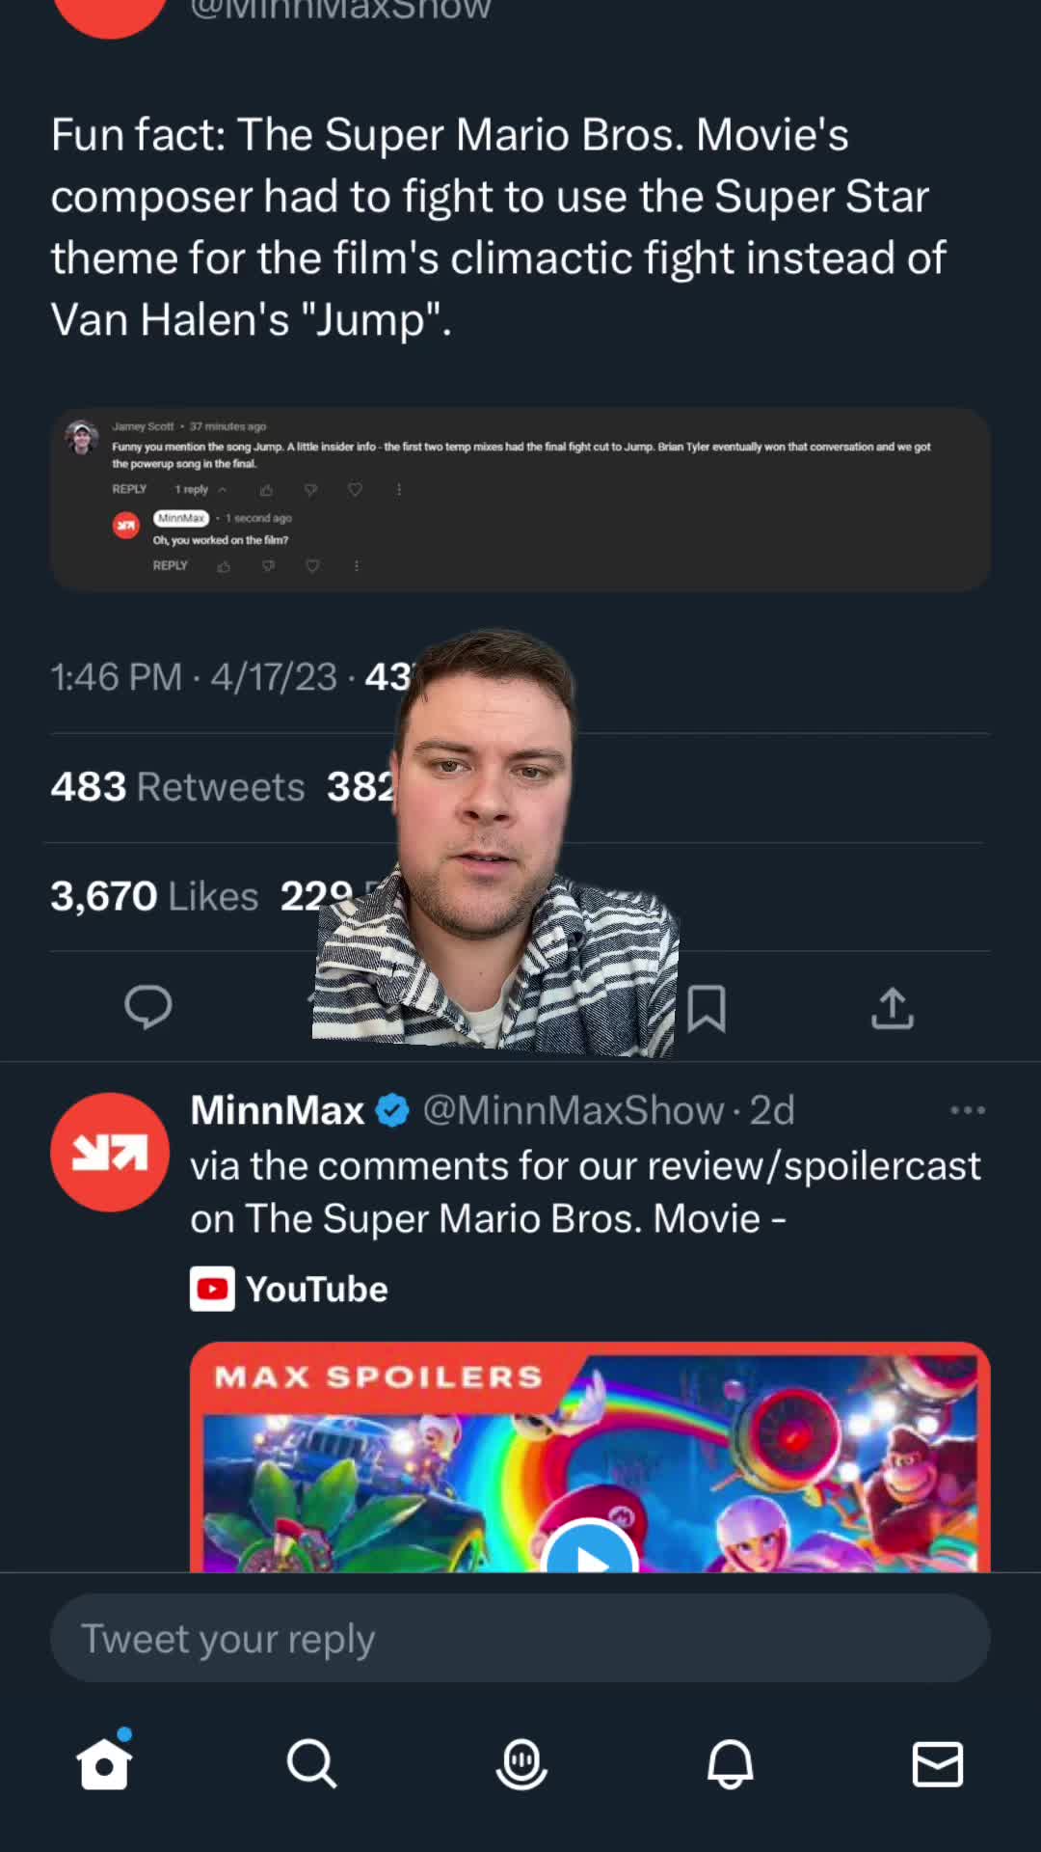This screenshot has height=1852, width=1041.
Task: Open the embedded YouTube comment screenshot
Action: point(520,499)
